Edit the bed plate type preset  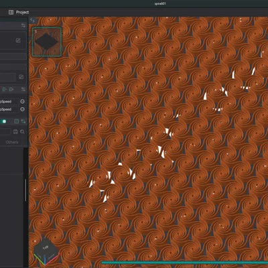[x=21, y=77]
